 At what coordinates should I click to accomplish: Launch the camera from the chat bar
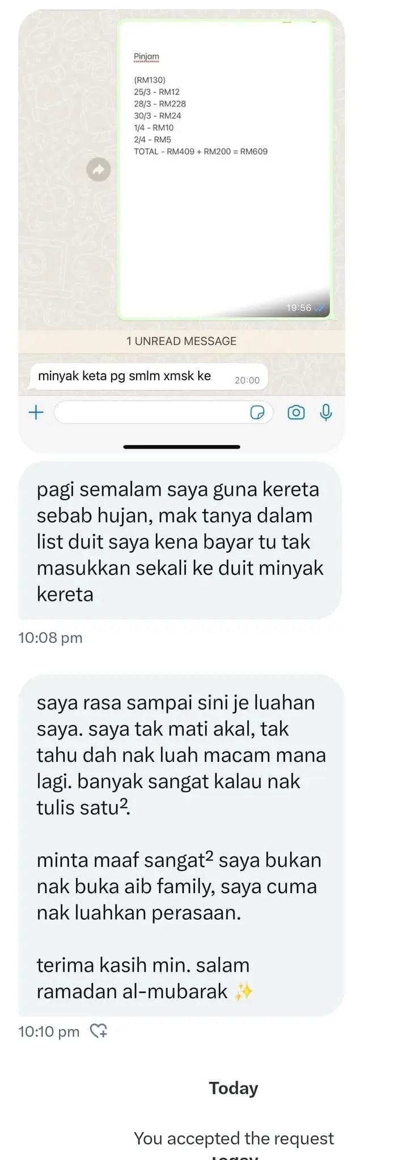tap(296, 412)
